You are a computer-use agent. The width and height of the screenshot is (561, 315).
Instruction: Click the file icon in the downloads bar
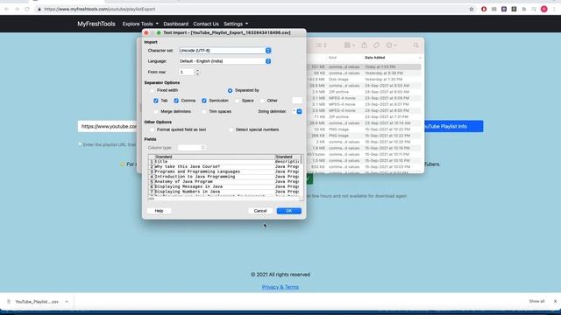(x=9, y=301)
